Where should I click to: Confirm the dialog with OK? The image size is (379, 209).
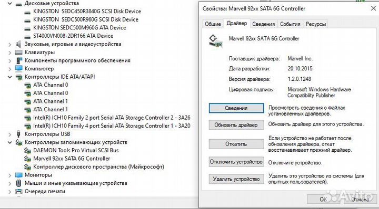[323, 200]
